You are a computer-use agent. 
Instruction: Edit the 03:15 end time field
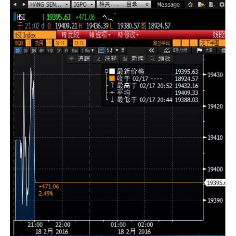pyautogui.click(x=79, y=43)
